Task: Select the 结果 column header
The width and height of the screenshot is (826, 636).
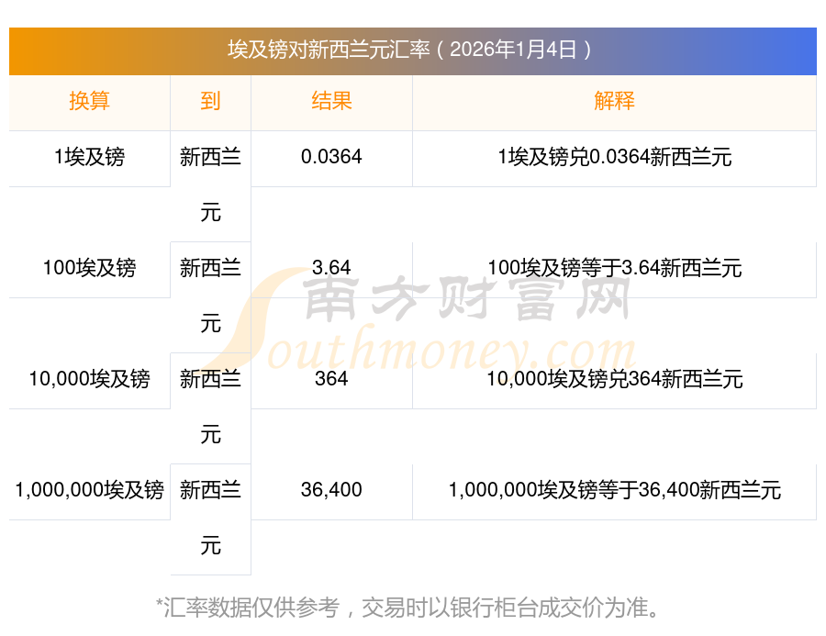Action: click(x=331, y=102)
